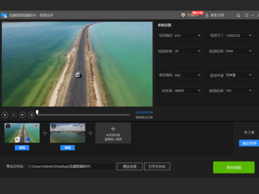Open the hamburger menu in title bar
This screenshot has height=194, width=259.
(246, 15)
